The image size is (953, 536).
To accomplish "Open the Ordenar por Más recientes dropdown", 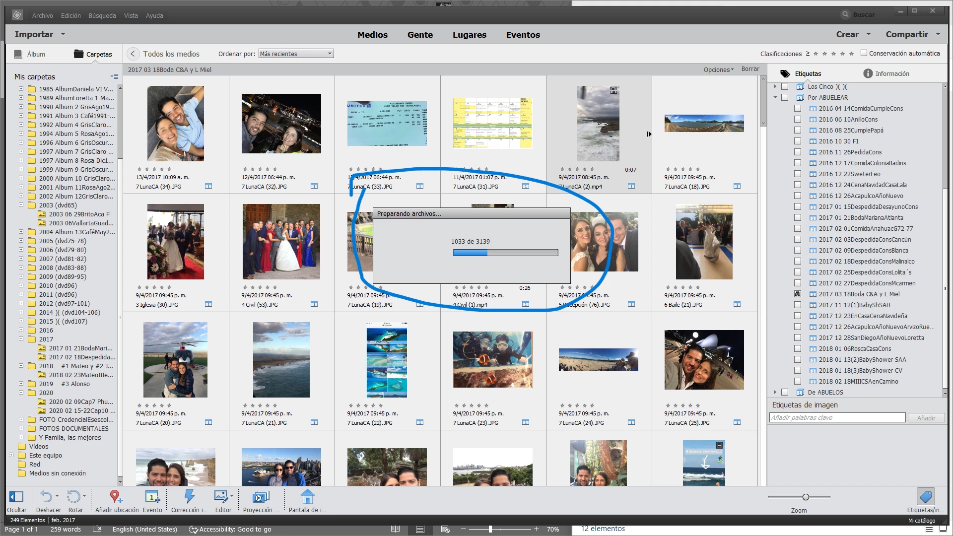I will [296, 54].
